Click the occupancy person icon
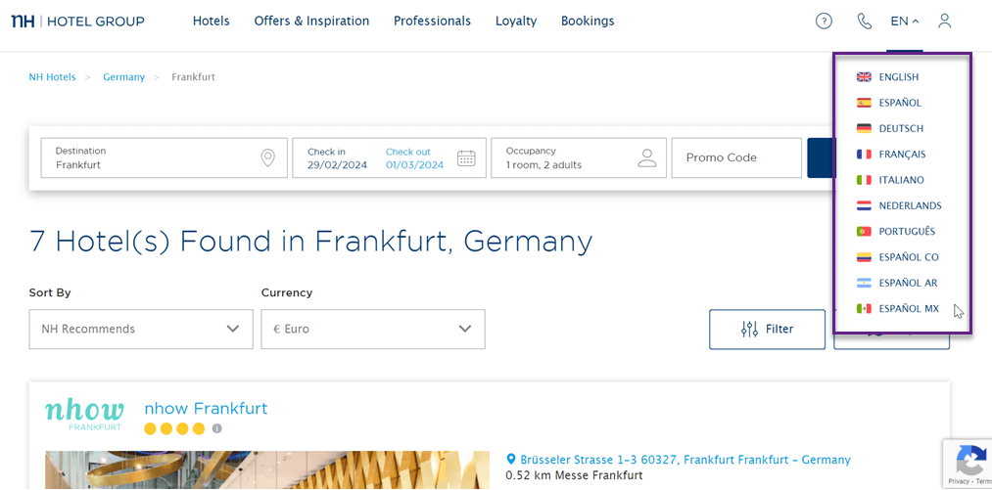This screenshot has width=992, height=490. click(646, 158)
